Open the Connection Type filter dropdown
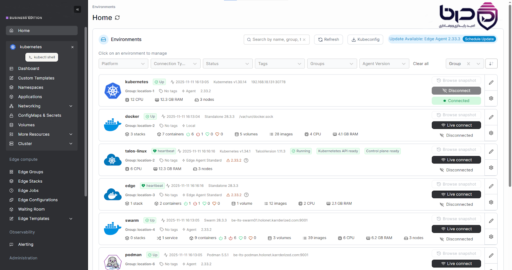512x270 pixels. pos(175,64)
